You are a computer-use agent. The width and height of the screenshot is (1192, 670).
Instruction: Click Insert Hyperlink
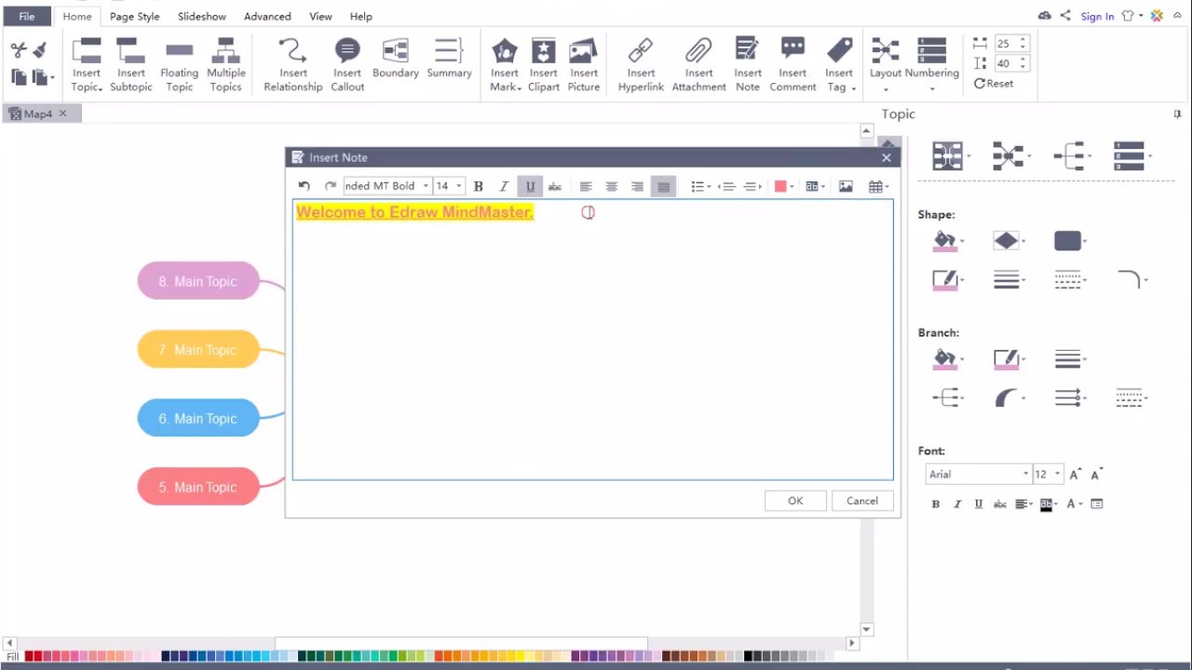point(641,65)
